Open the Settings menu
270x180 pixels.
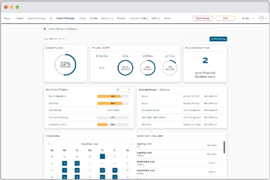click(156, 18)
